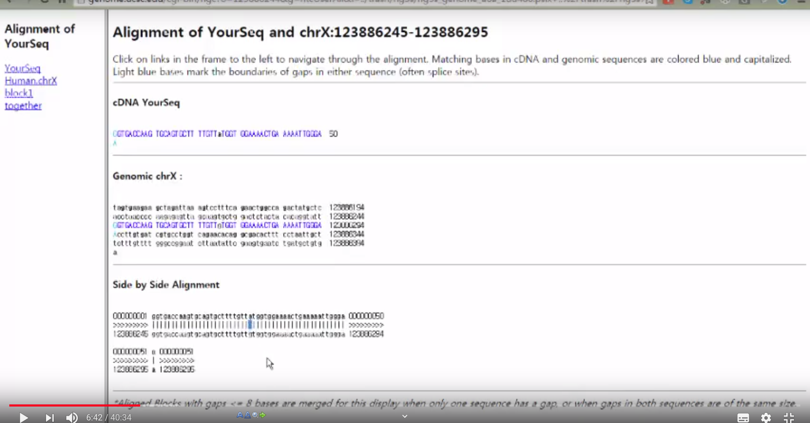Click the highlighted mismatch in the alignment bars
810x423 pixels.
pyautogui.click(x=250, y=325)
